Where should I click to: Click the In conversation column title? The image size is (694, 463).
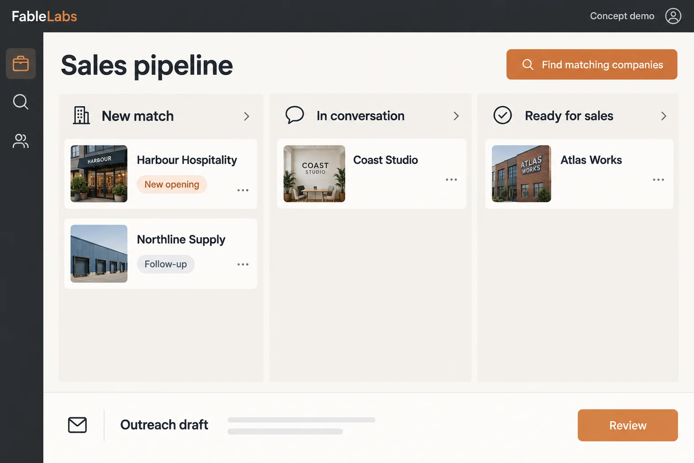point(361,116)
